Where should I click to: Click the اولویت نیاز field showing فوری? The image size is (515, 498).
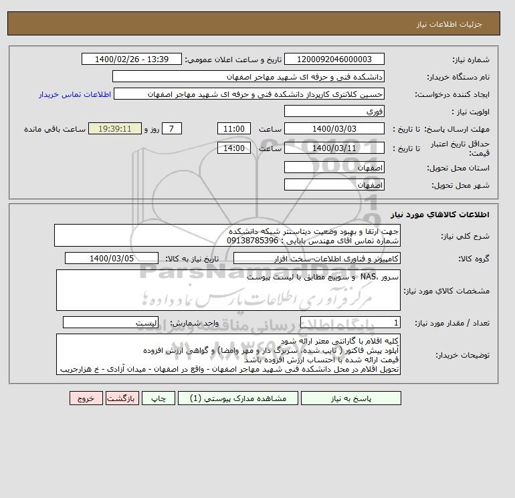[334, 111]
